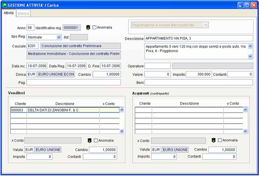Click the Acquirenti x Conto grey field

pyautogui.click(x=178, y=141)
